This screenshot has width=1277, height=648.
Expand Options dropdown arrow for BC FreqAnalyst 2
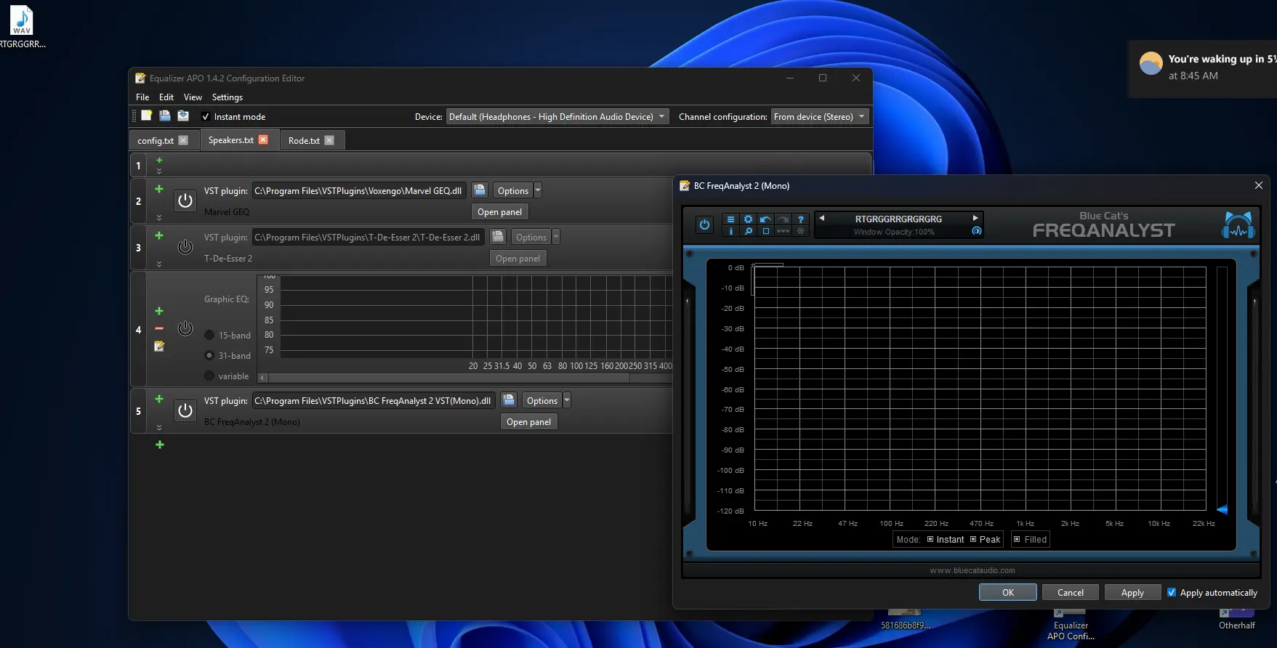pyautogui.click(x=567, y=400)
